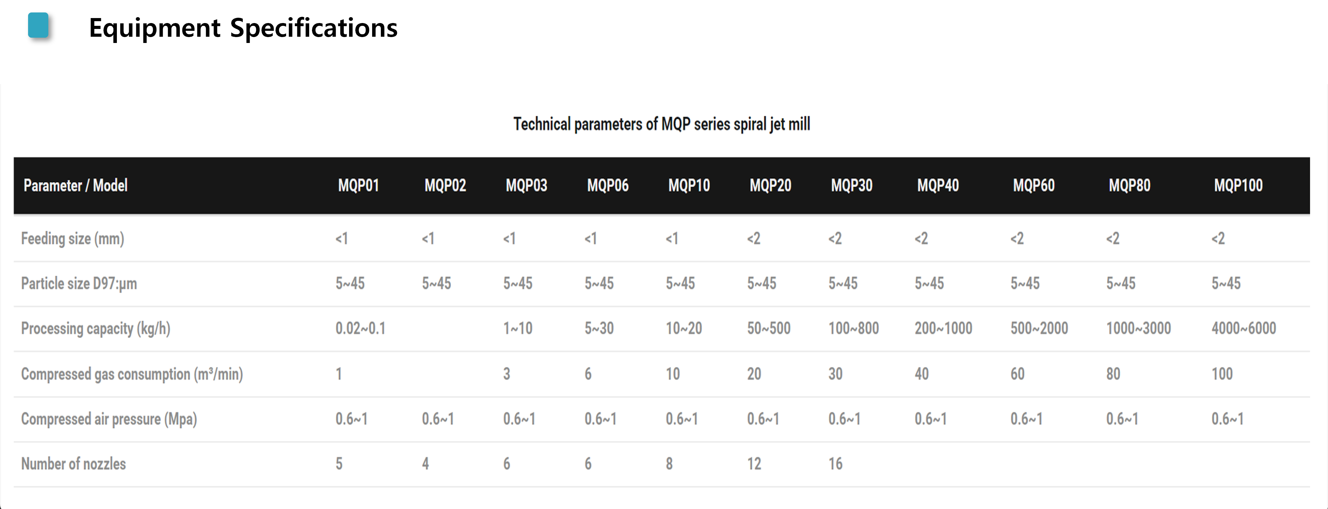The width and height of the screenshot is (1328, 509).
Task: Select the Parameter / Model header cell
Action: [75, 186]
